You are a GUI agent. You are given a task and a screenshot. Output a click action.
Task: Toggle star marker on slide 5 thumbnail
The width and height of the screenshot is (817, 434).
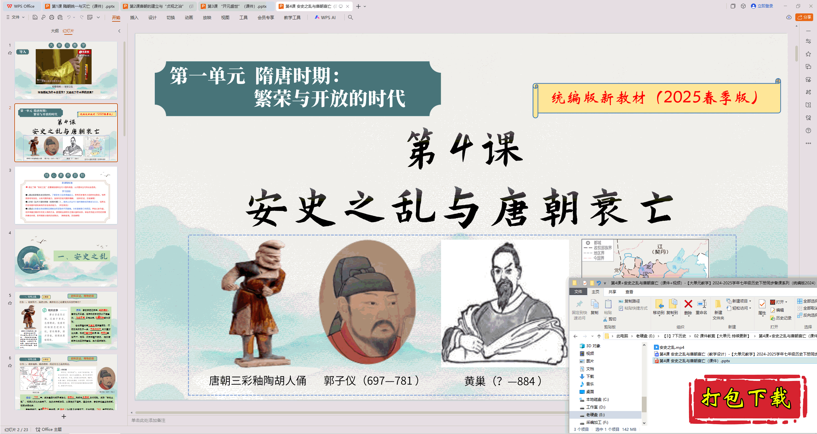pos(10,303)
